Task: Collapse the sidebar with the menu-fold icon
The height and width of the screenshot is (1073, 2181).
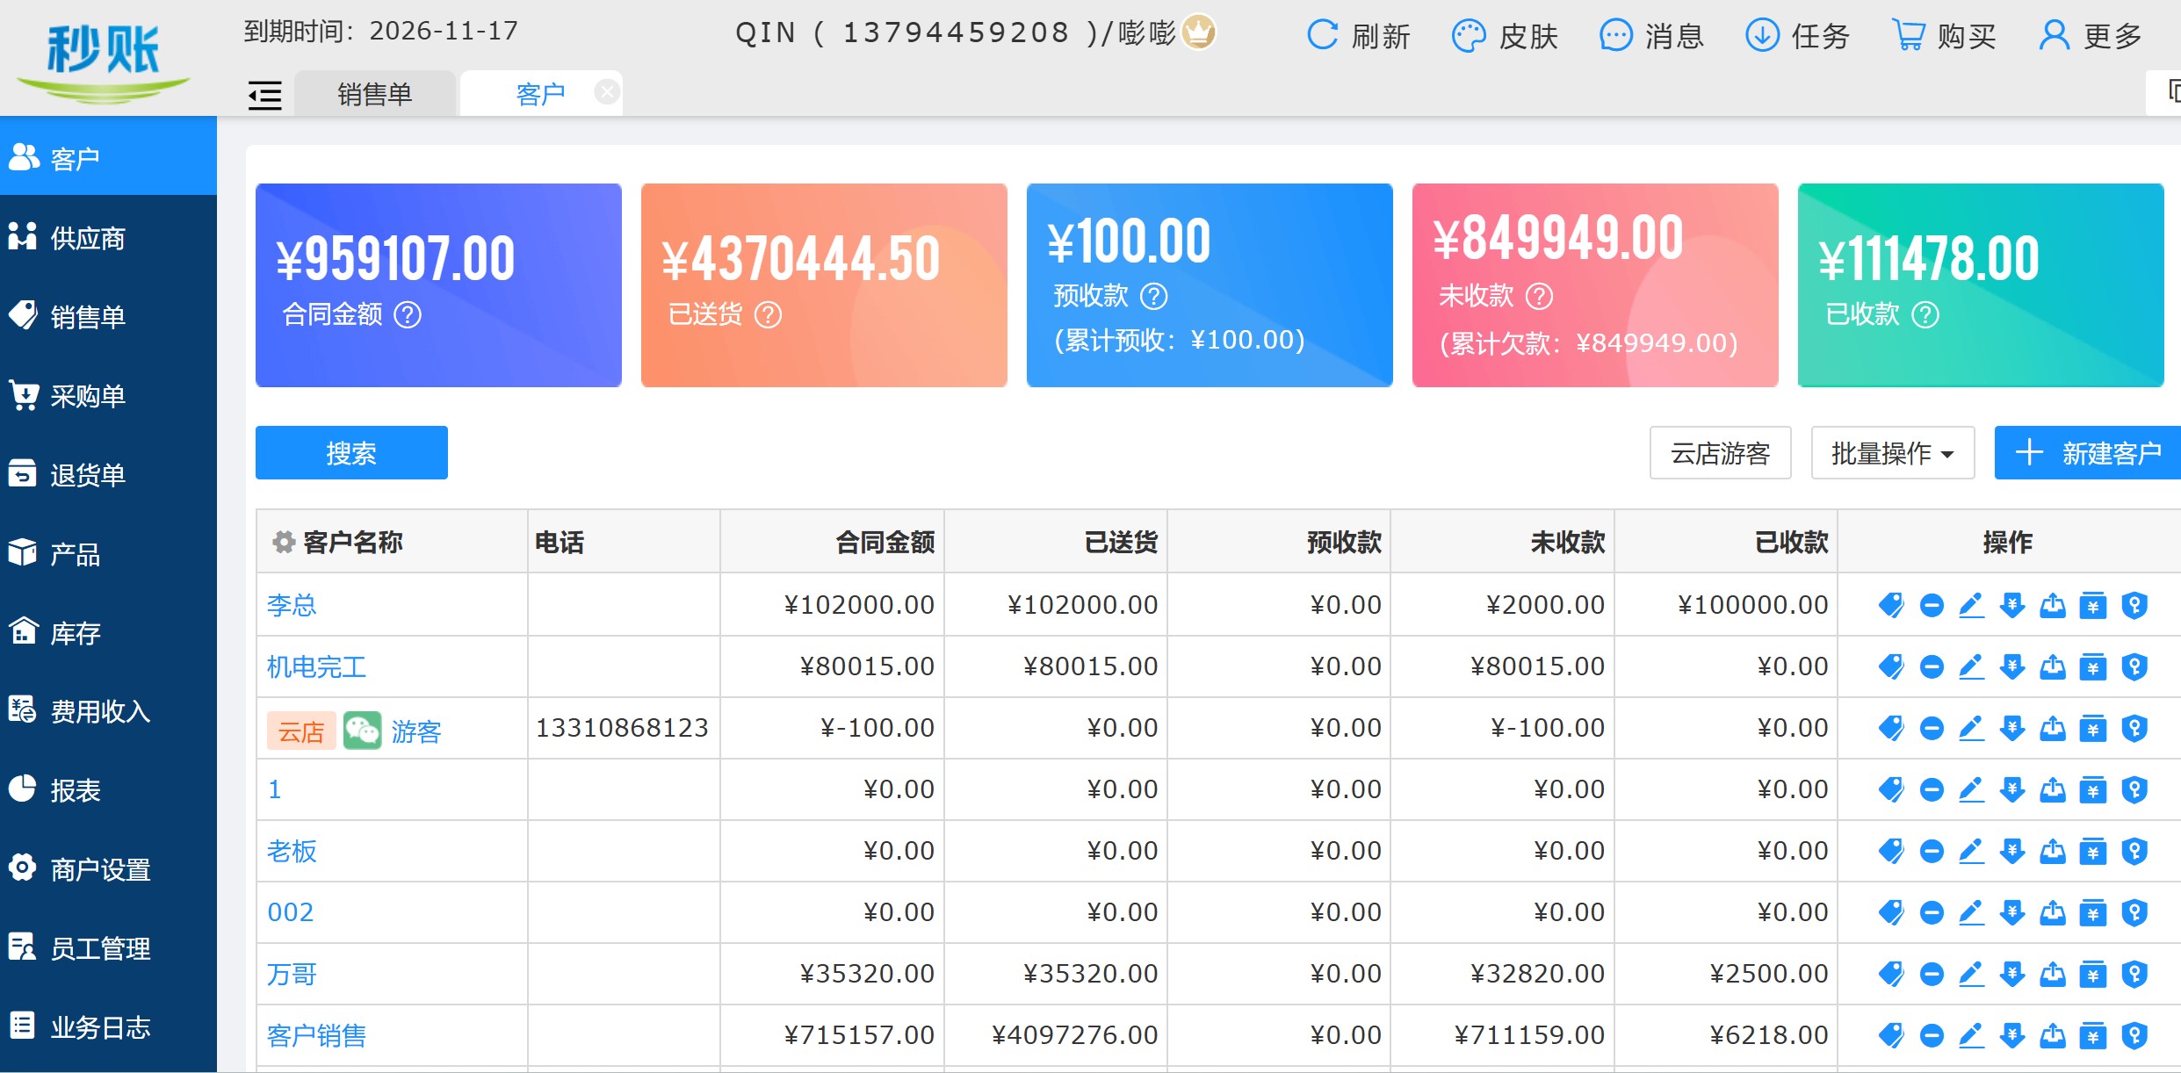Action: click(264, 95)
